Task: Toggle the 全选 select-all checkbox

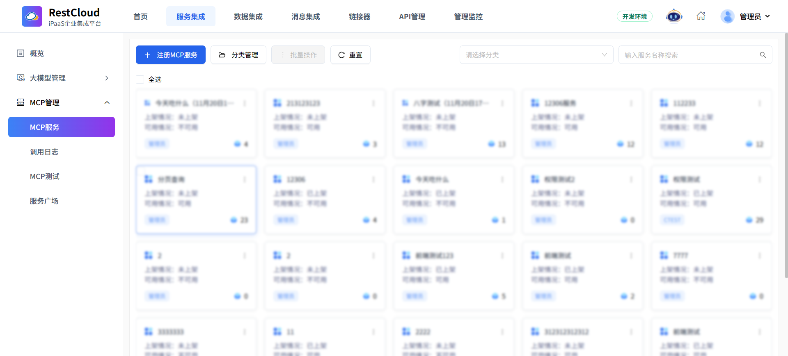Action: click(140, 79)
